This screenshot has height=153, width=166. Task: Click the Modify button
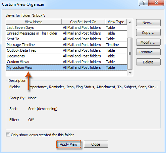point(148,42)
